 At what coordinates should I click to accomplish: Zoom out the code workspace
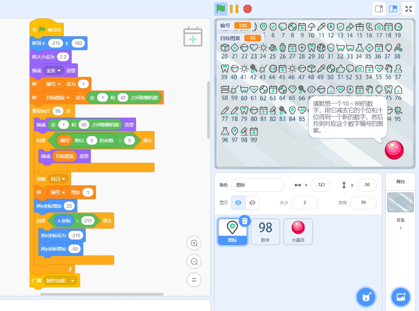point(194,262)
